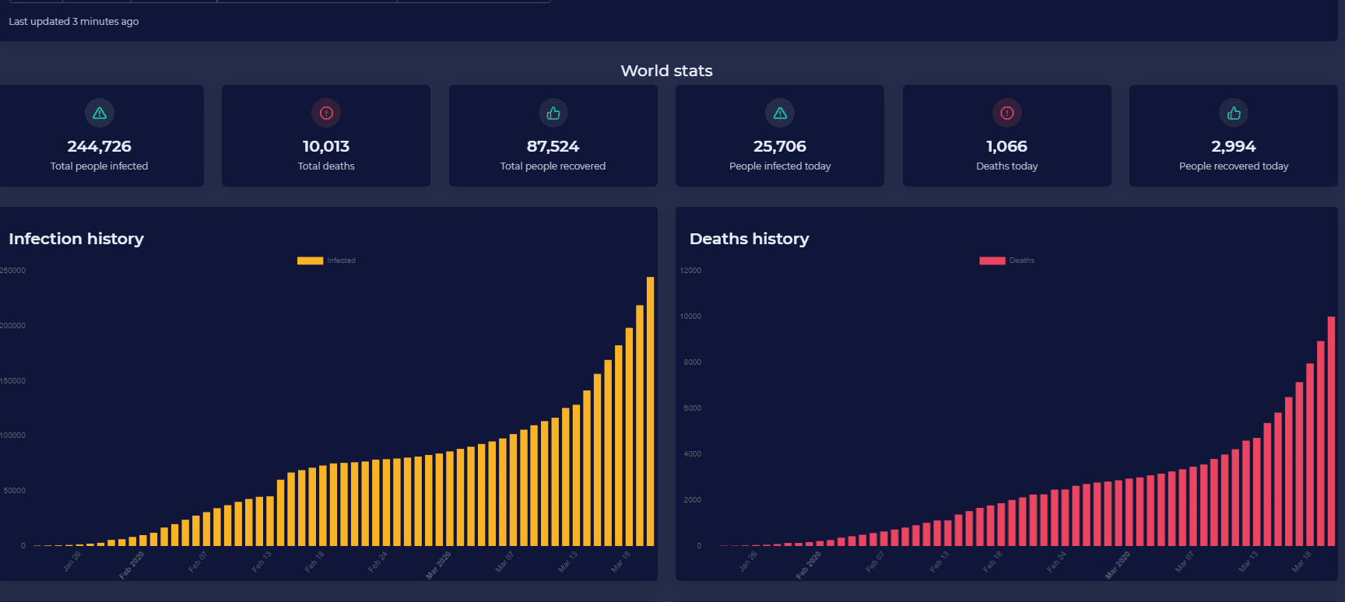This screenshot has width=1345, height=602.
Task: Click thumbs-up icon above People recovered today
Action: coord(1234,113)
